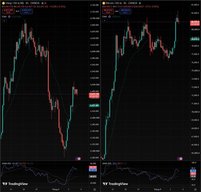Click the purple EMA indicator icon on Bitcoin chart
The image size is (201, 192).
[x=109, y=17]
